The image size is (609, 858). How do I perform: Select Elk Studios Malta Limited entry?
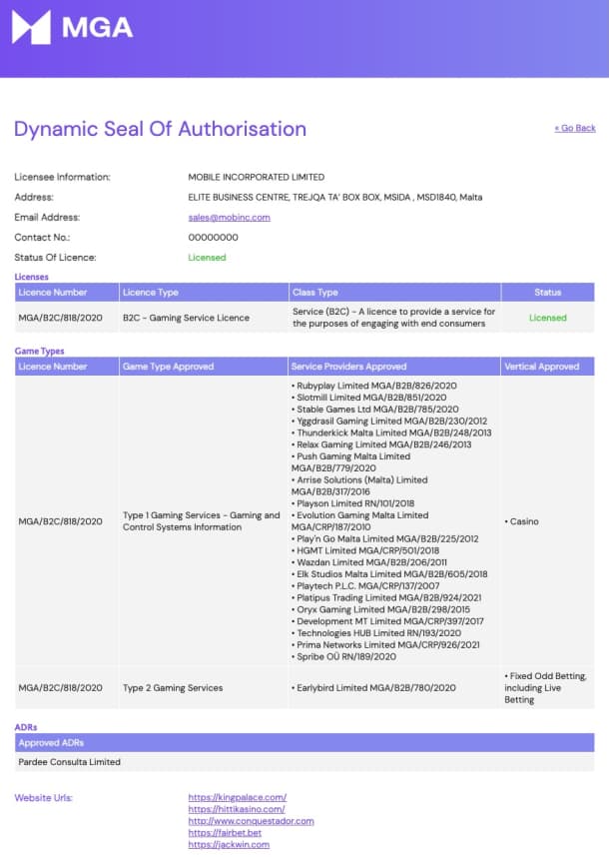pos(389,574)
